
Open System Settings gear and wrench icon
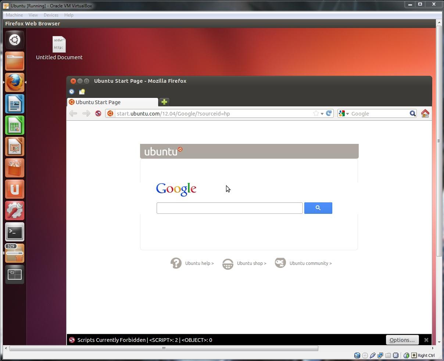pyautogui.click(x=15, y=210)
